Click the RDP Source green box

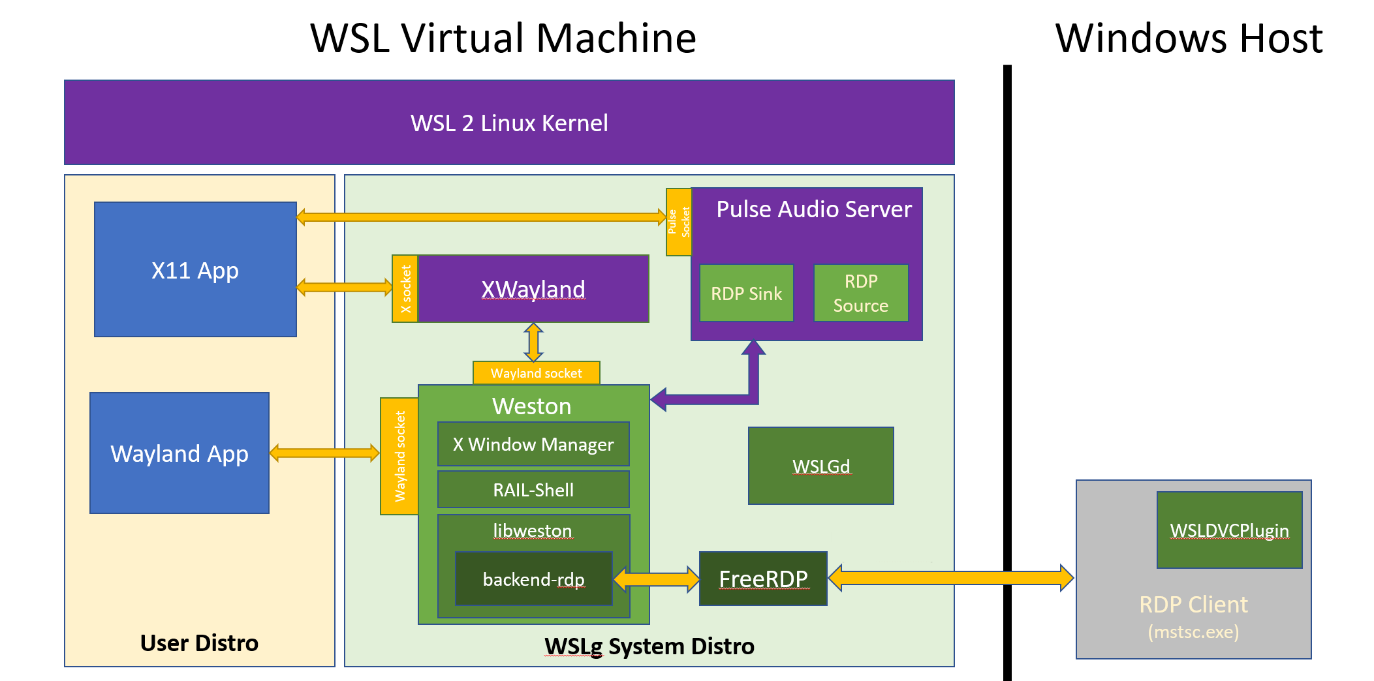point(860,294)
